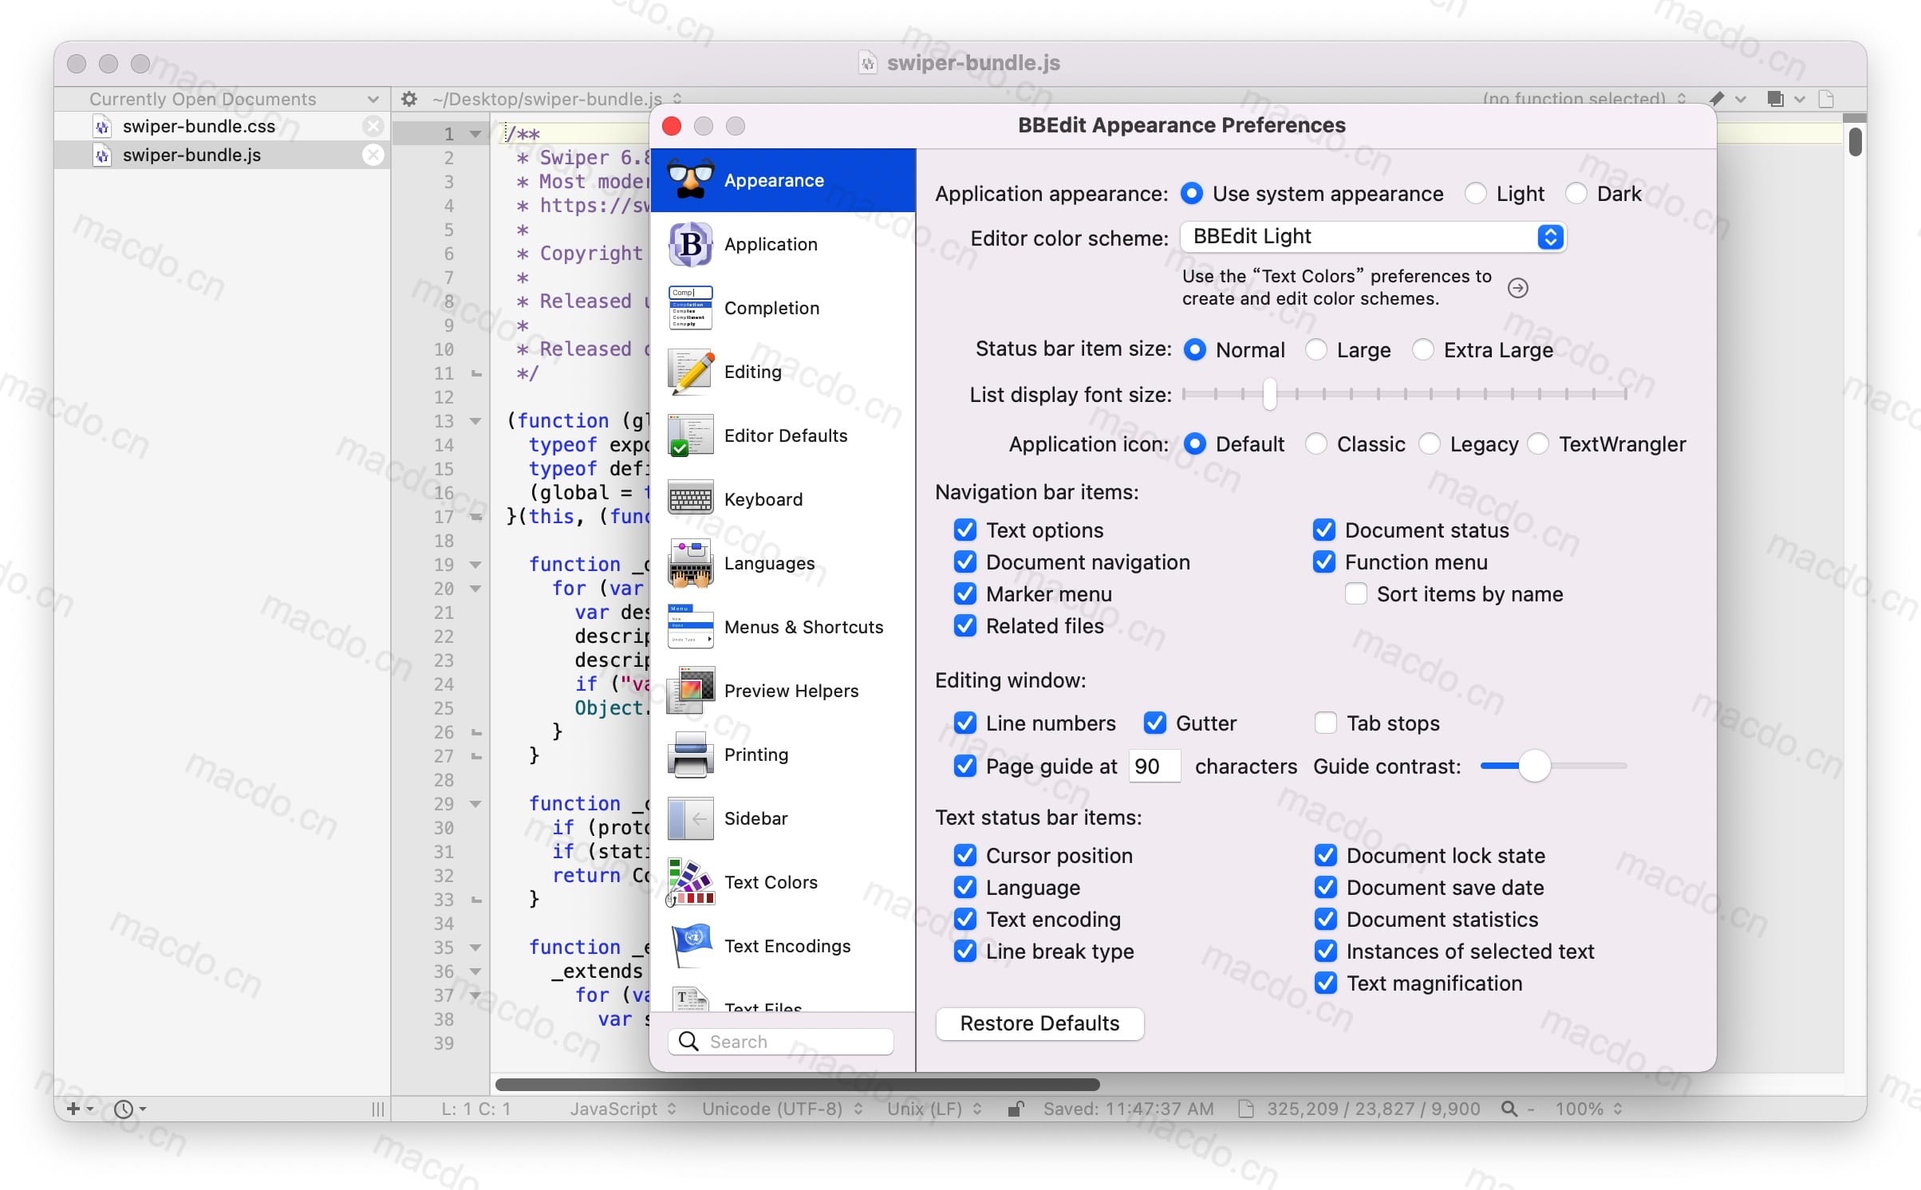The image size is (1921, 1190).
Task: Click the preferences Search field
Action: coord(781,1042)
